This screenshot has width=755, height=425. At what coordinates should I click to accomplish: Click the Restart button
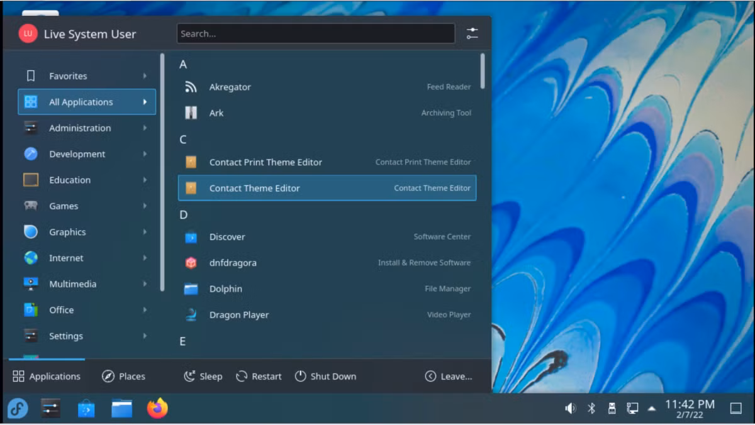259,377
